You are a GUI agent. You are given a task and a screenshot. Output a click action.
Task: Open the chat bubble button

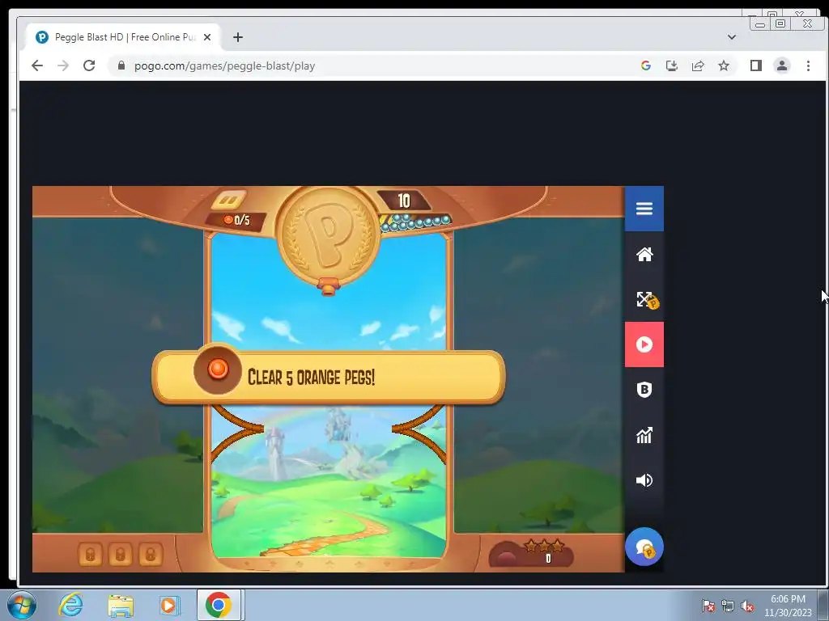click(x=644, y=547)
